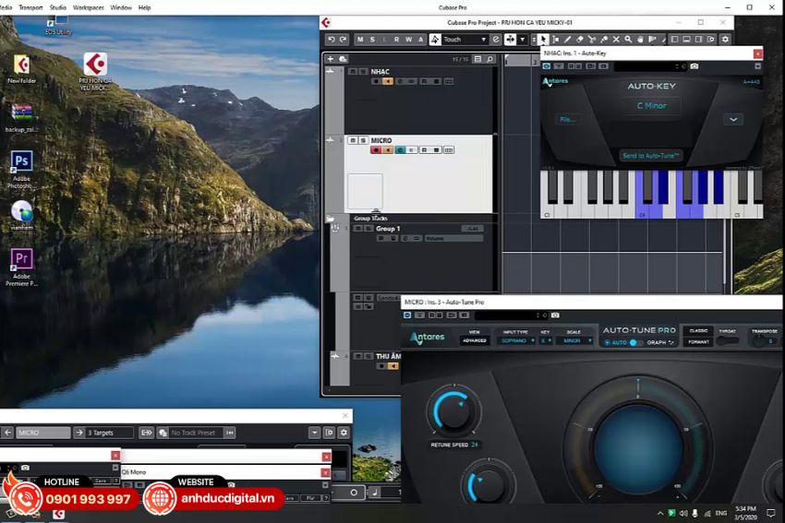Click the volume speaker icon in system tray
This screenshot has height=523, width=785.
(x=683, y=513)
